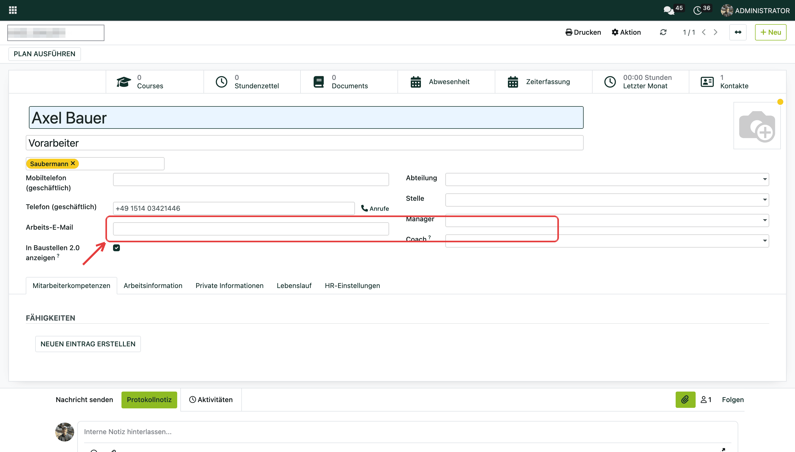Click Neuen Eintrag erstellen button
The height and width of the screenshot is (452, 795).
(x=88, y=344)
